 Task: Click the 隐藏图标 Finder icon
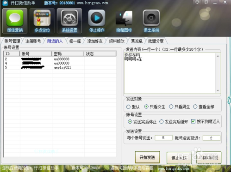[124, 21]
